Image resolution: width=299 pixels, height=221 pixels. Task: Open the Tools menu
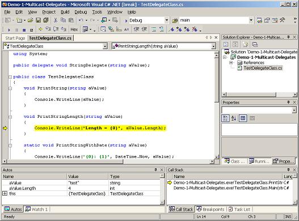click(97, 12)
